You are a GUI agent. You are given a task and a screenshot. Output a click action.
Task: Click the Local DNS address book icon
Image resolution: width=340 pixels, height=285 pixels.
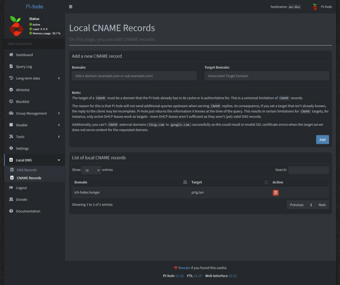11,160
